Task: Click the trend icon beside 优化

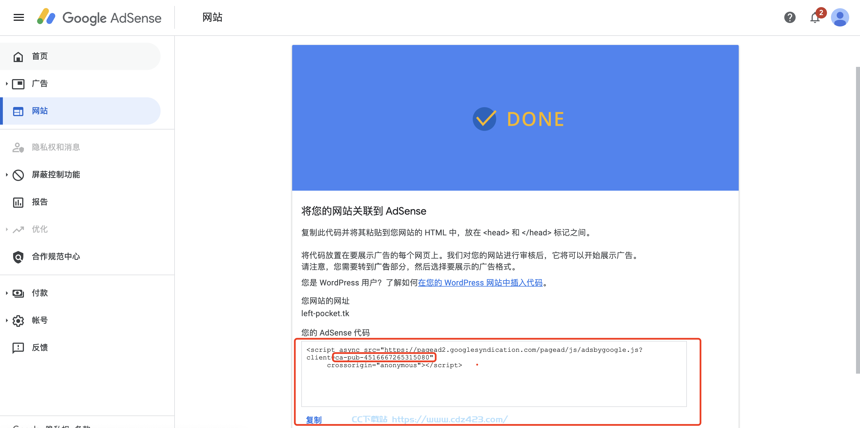Action: tap(18, 230)
